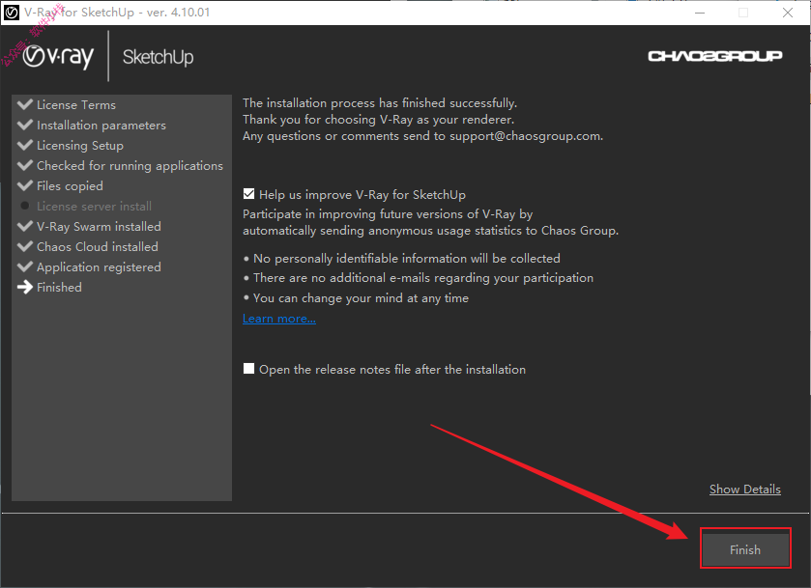Click 'The installation process has finished successfully.' text
Image resolution: width=811 pixels, height=588 pixels.
[x=380, y=102]
